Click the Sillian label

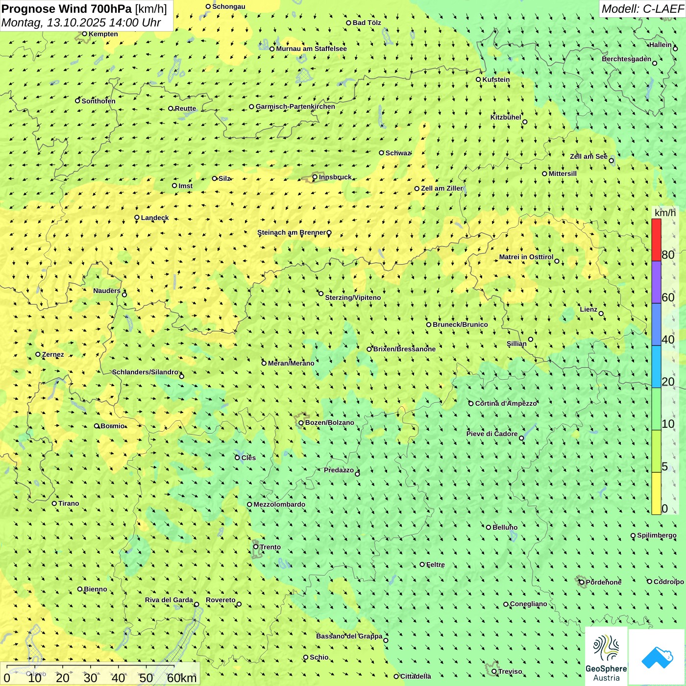click(516, 343)
